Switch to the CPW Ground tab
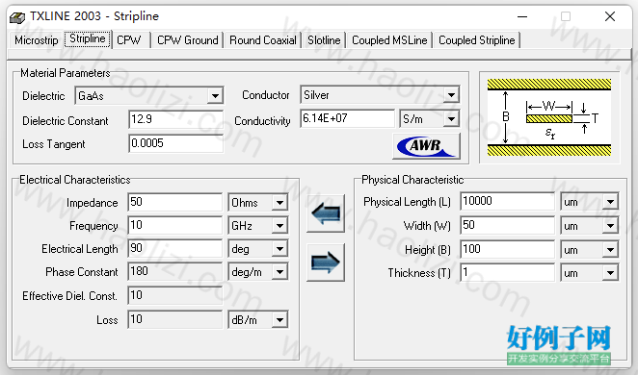The height and width of the screenshot is (375, 638). [188, 40]
